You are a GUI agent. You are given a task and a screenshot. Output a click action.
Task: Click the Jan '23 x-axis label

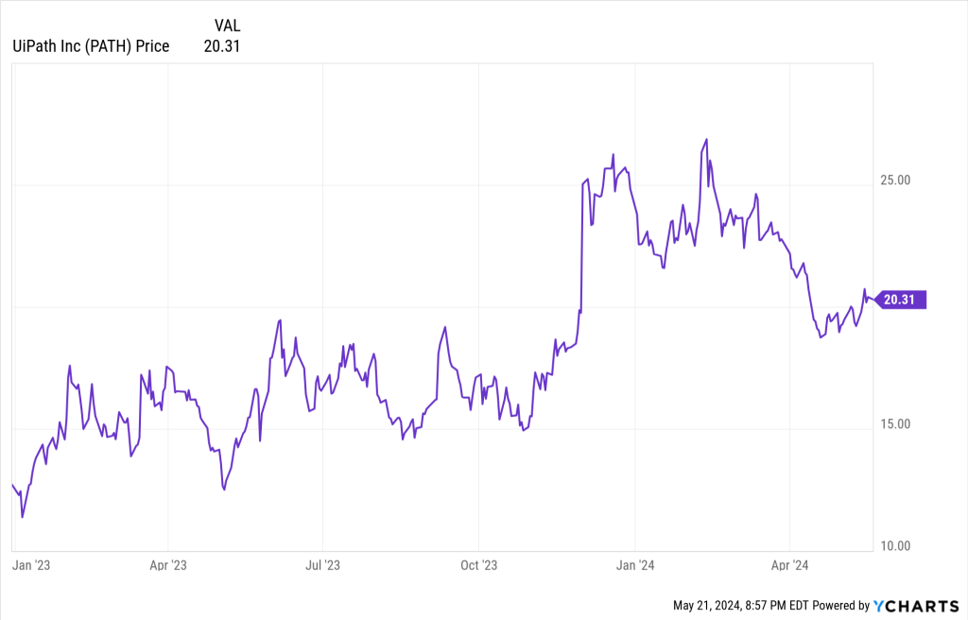point(31,565)
